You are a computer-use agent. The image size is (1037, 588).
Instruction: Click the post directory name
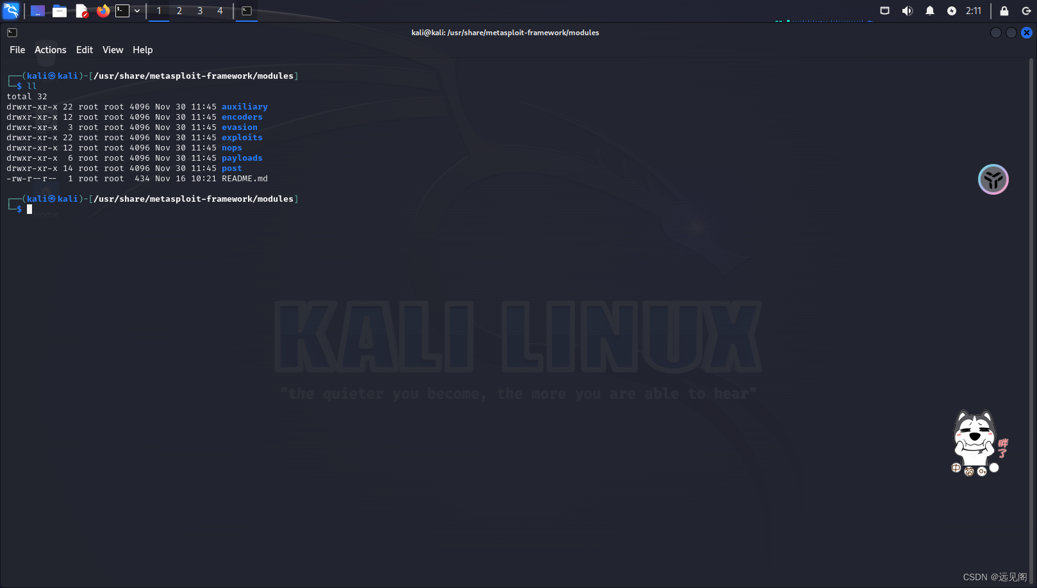[232, 168]
